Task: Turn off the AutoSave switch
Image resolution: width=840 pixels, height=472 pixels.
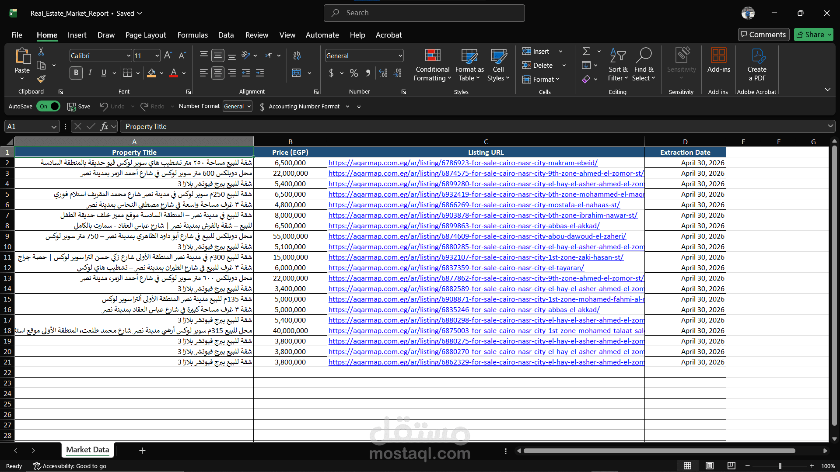Action: (x=48, y=106)
